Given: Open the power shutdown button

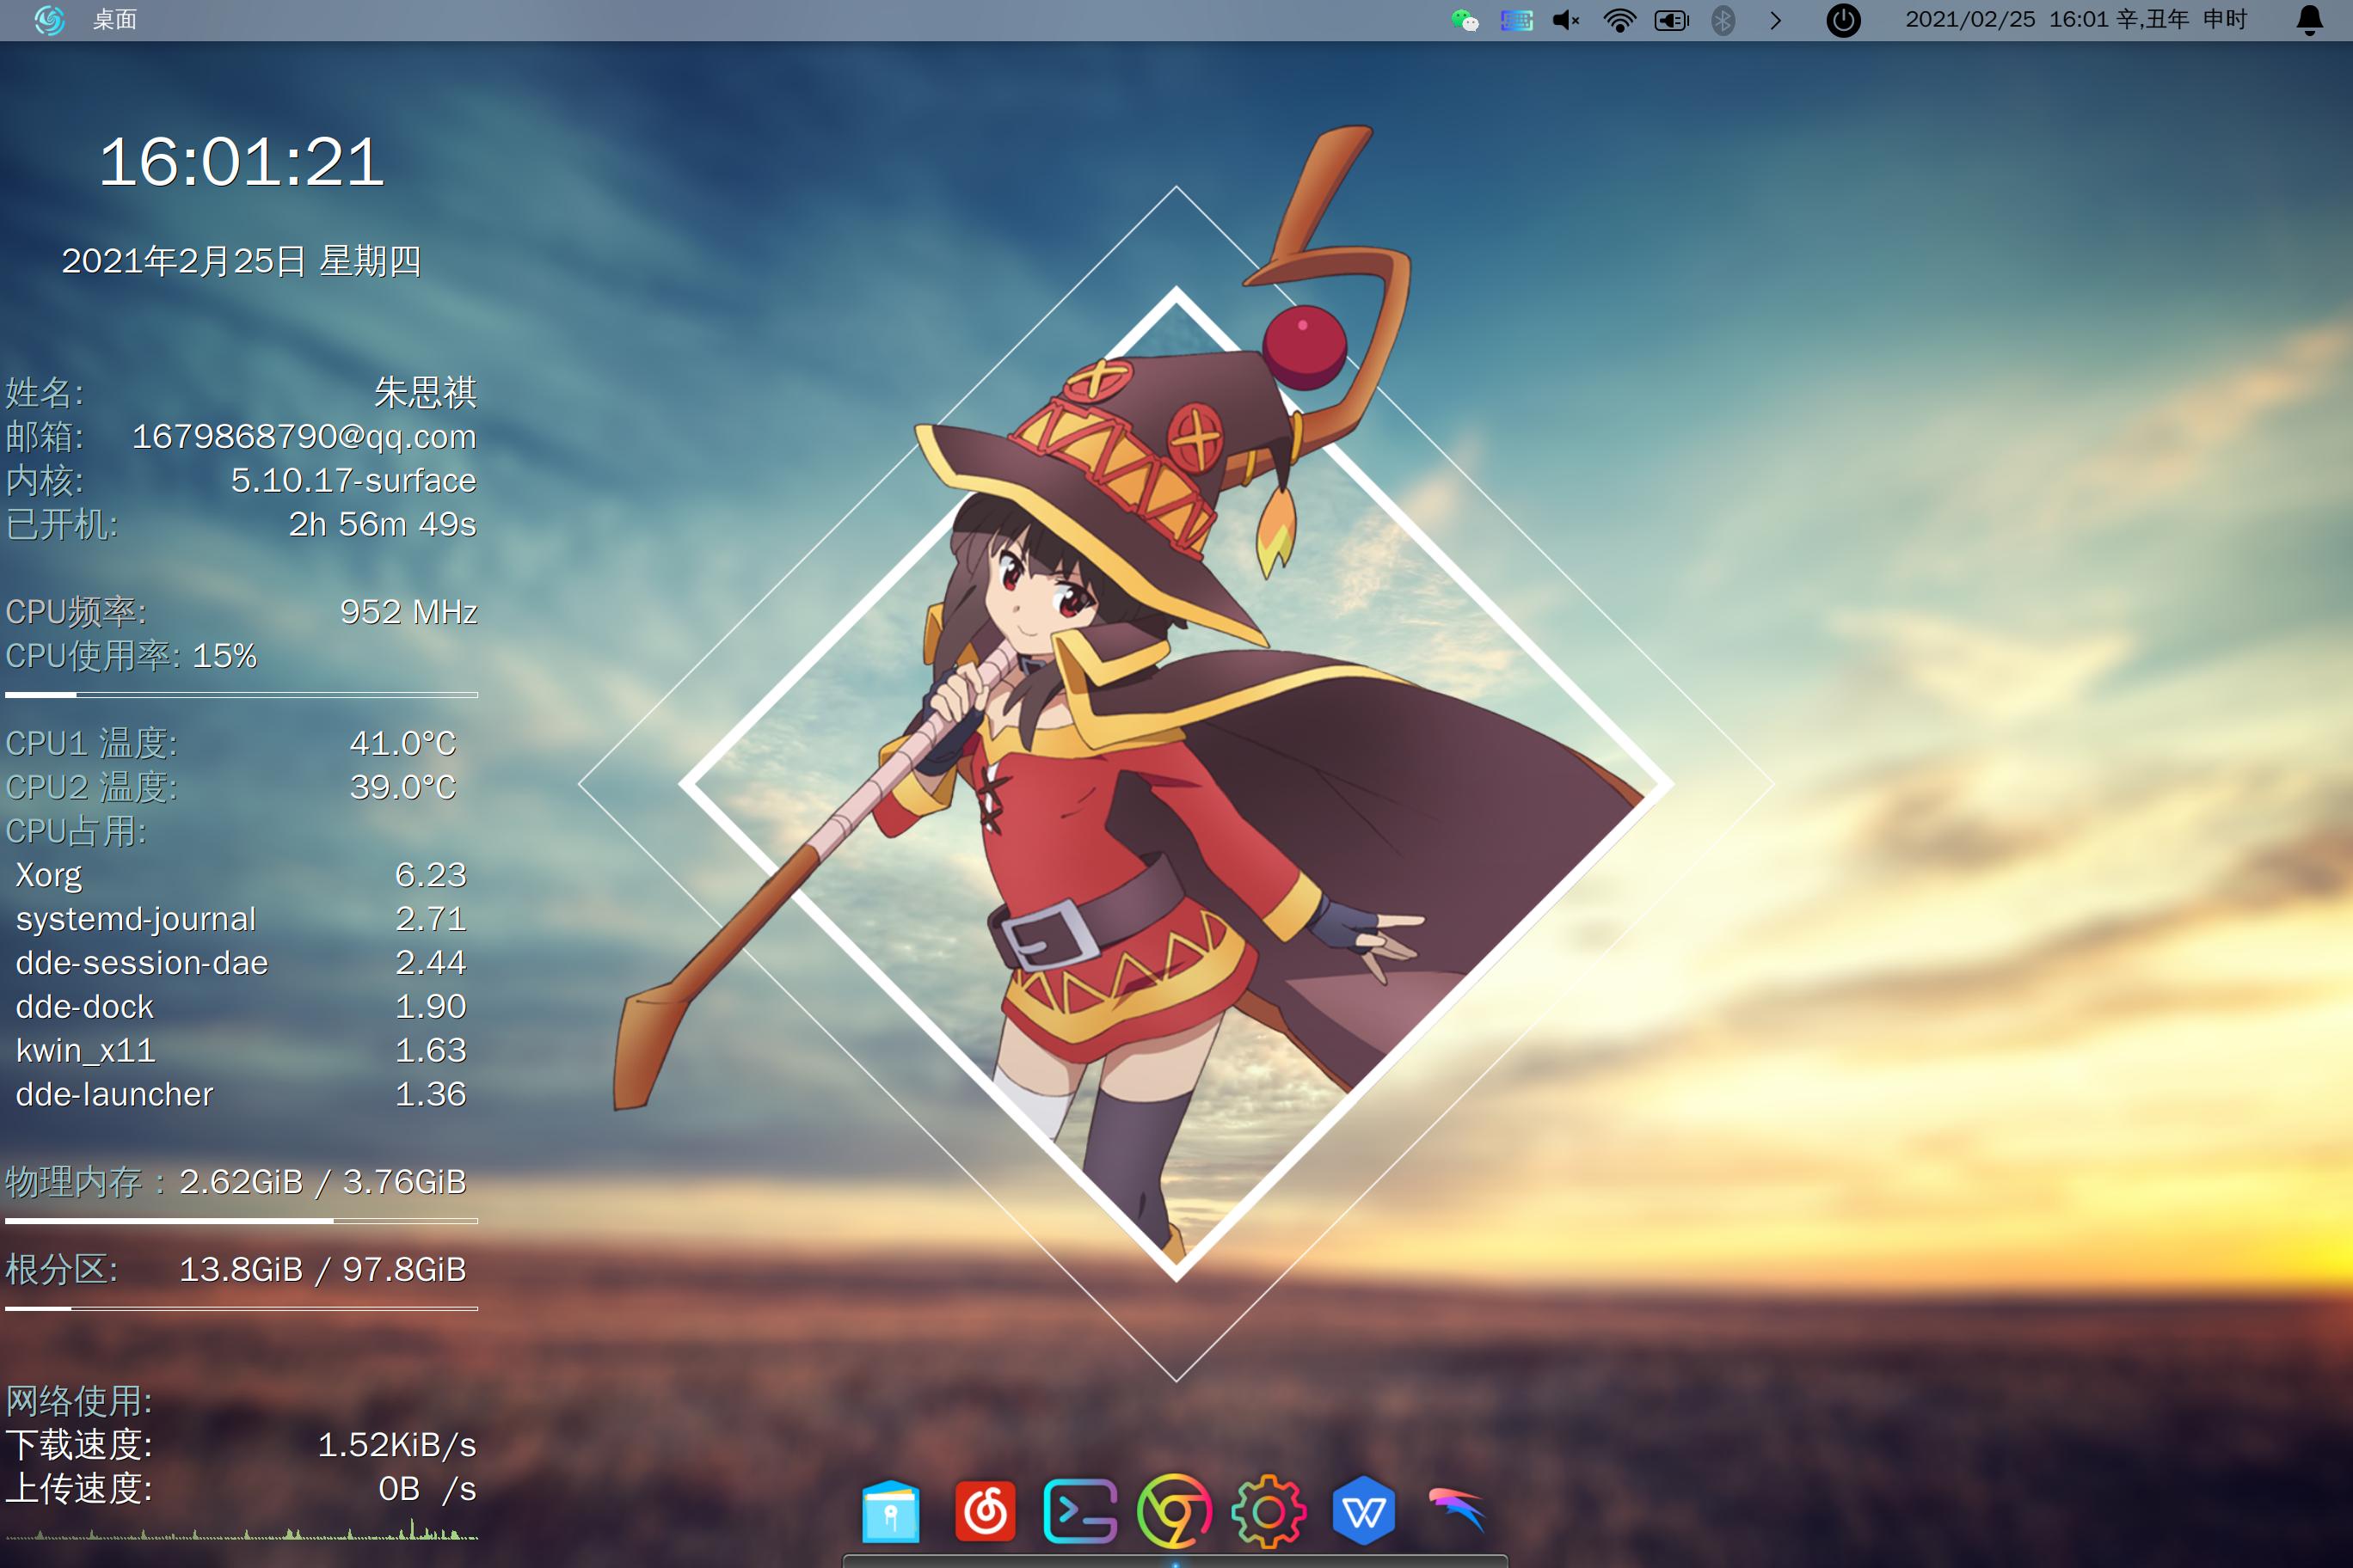Looking at the screenshot, I should click(x=1843, y=20).
